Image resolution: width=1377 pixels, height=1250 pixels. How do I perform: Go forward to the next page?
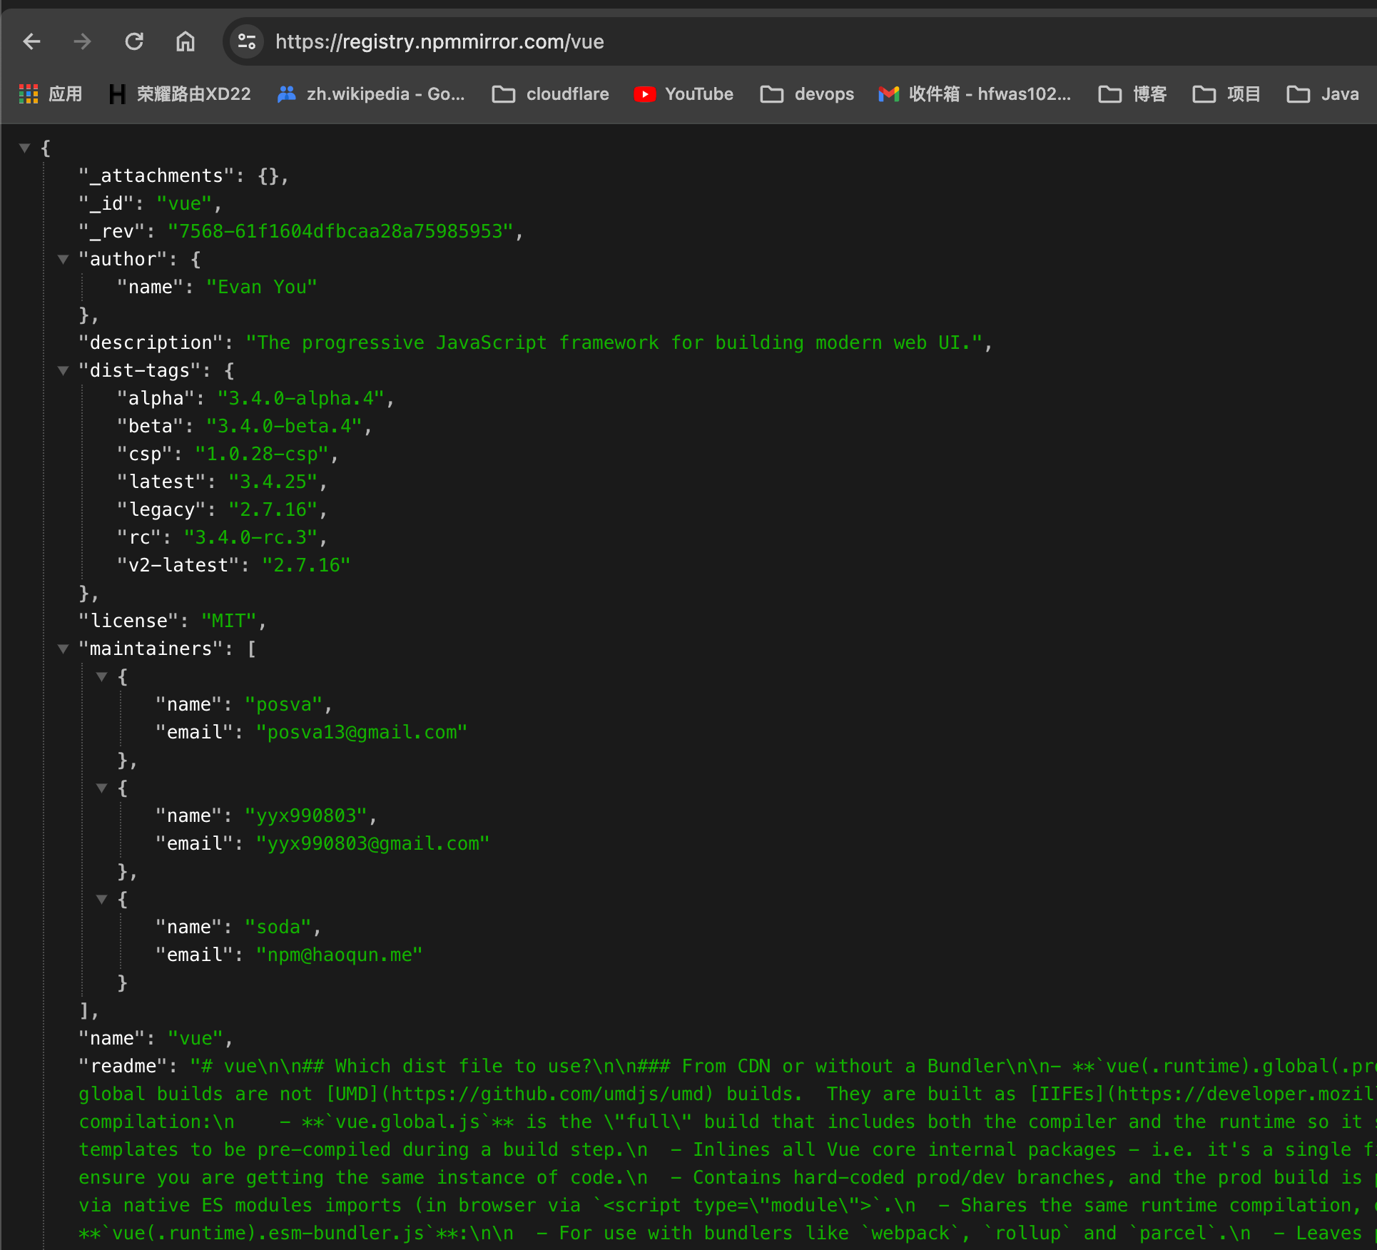pyautogui.click(x=83, y=41)
